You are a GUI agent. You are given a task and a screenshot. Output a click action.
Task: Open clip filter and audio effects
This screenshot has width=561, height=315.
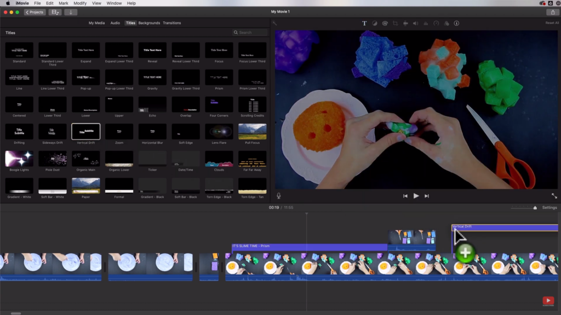(x=446, y=23)
